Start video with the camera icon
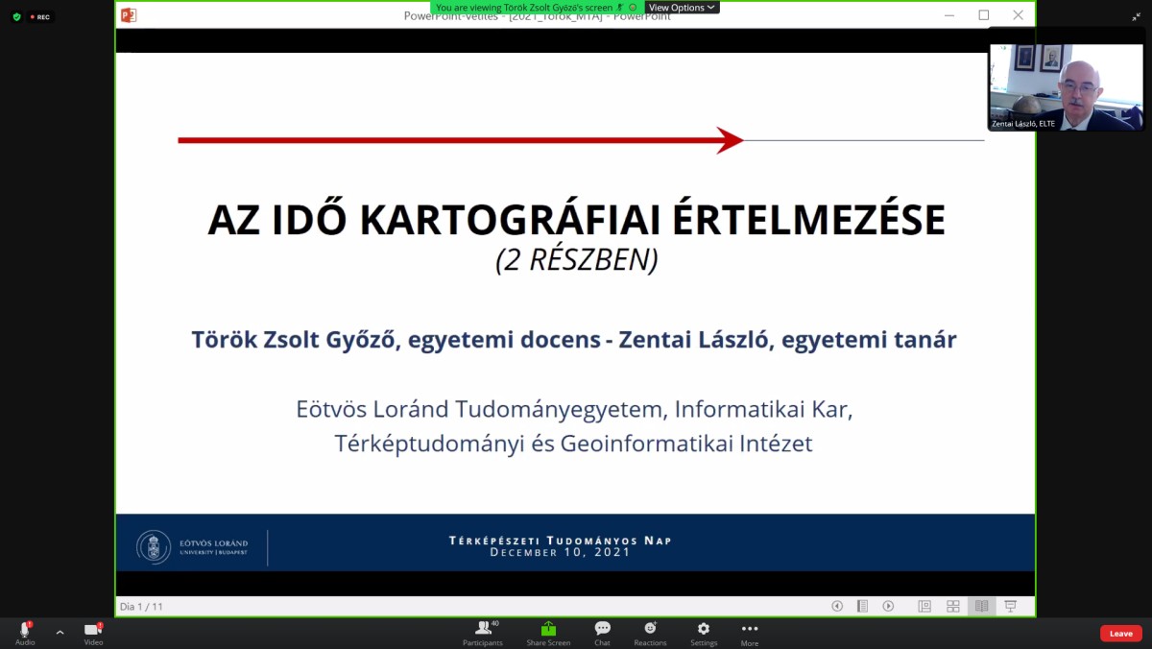 tap(93, 631)
